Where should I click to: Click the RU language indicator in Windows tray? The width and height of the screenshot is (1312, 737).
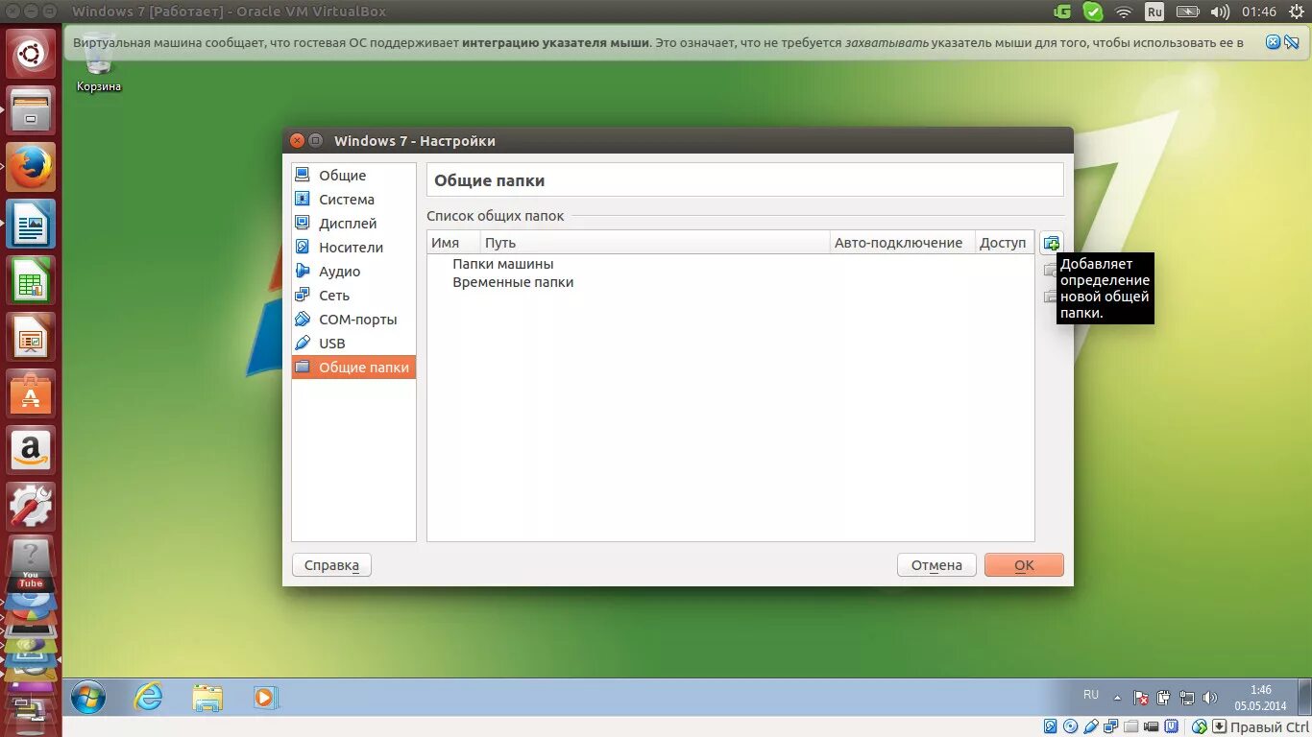(1091, 694)
